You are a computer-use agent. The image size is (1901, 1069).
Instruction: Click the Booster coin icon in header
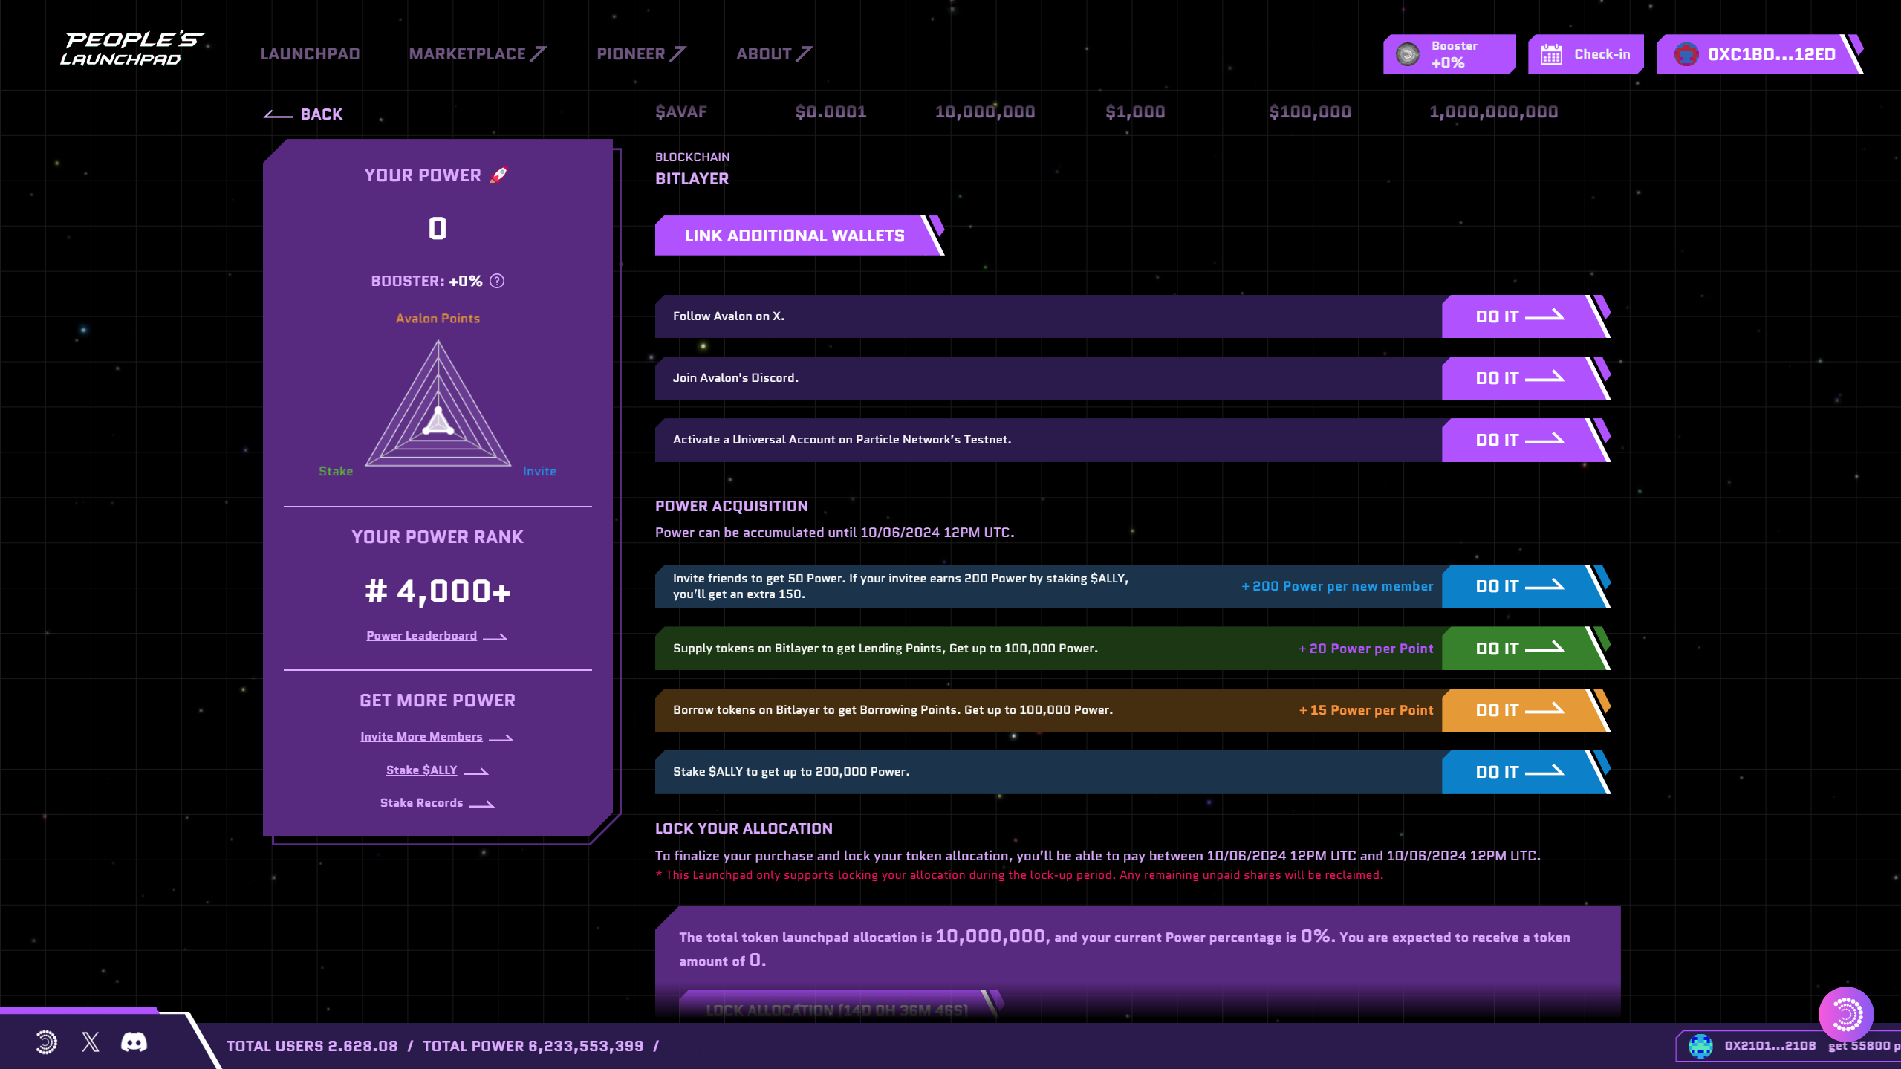[1408, 54]
